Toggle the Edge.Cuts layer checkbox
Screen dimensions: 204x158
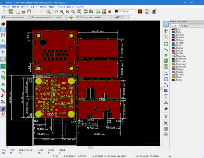pyautogui.click(x=175, y=67)
